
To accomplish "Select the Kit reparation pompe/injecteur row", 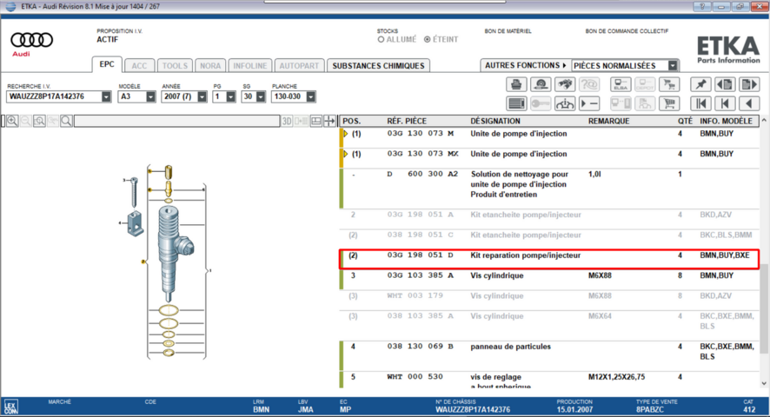I will pyautogui.click(x=549, y=259).
